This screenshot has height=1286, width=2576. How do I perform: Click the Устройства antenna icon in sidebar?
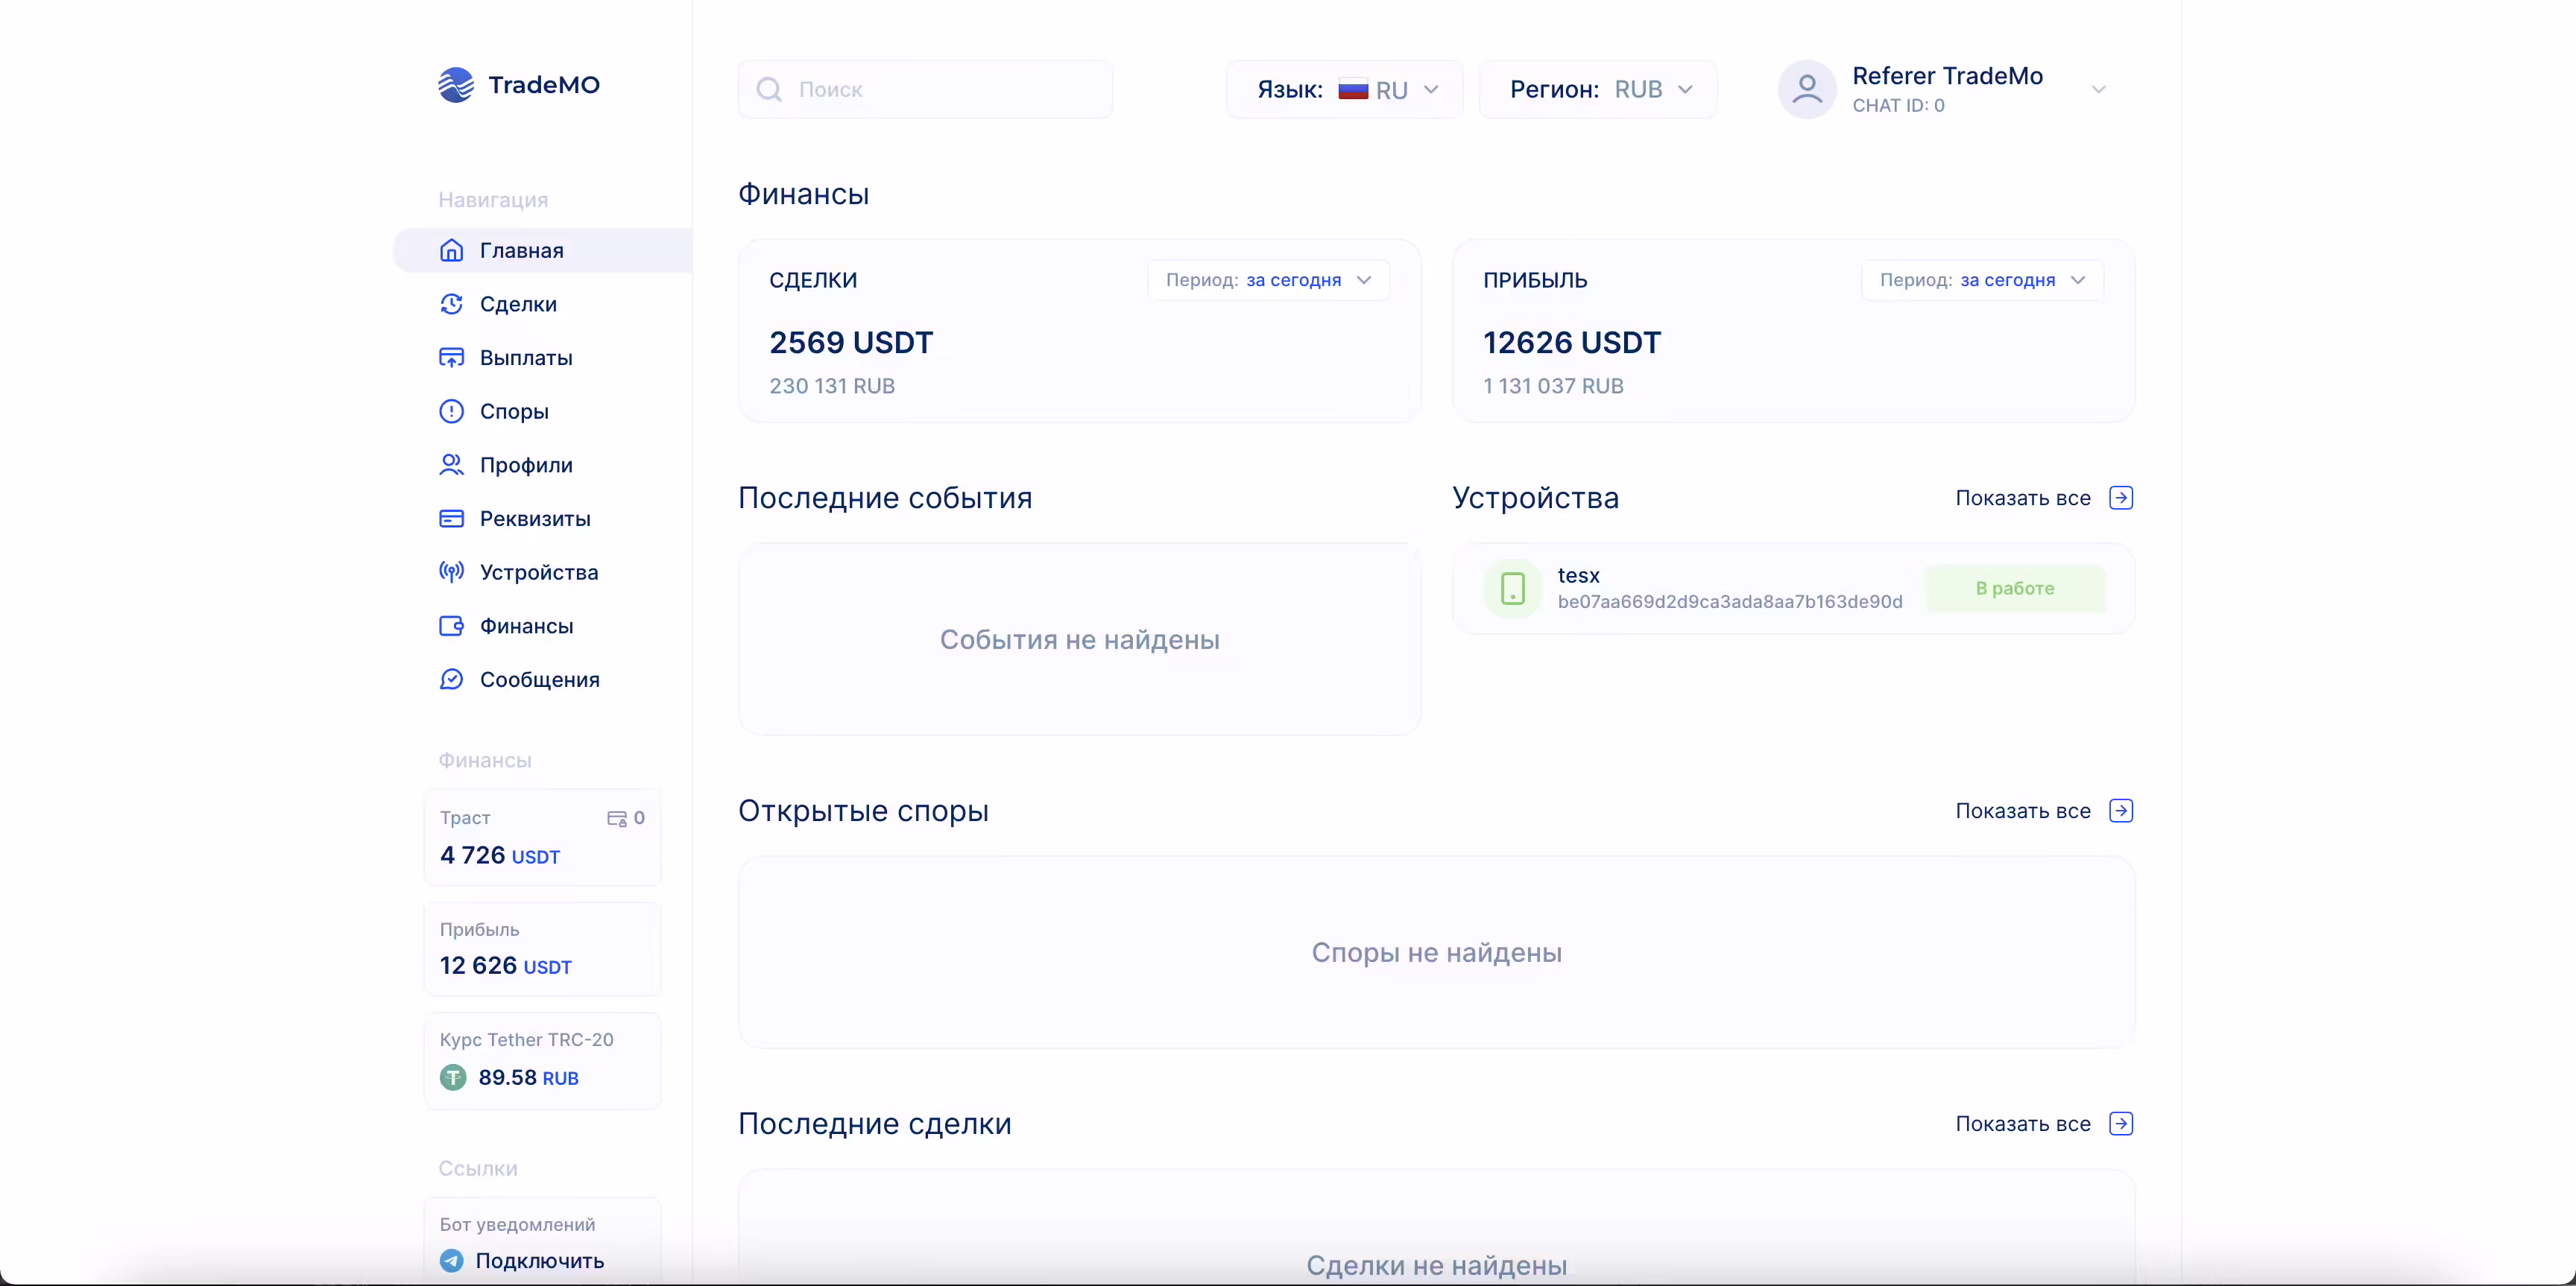click(x=452, y=571)
